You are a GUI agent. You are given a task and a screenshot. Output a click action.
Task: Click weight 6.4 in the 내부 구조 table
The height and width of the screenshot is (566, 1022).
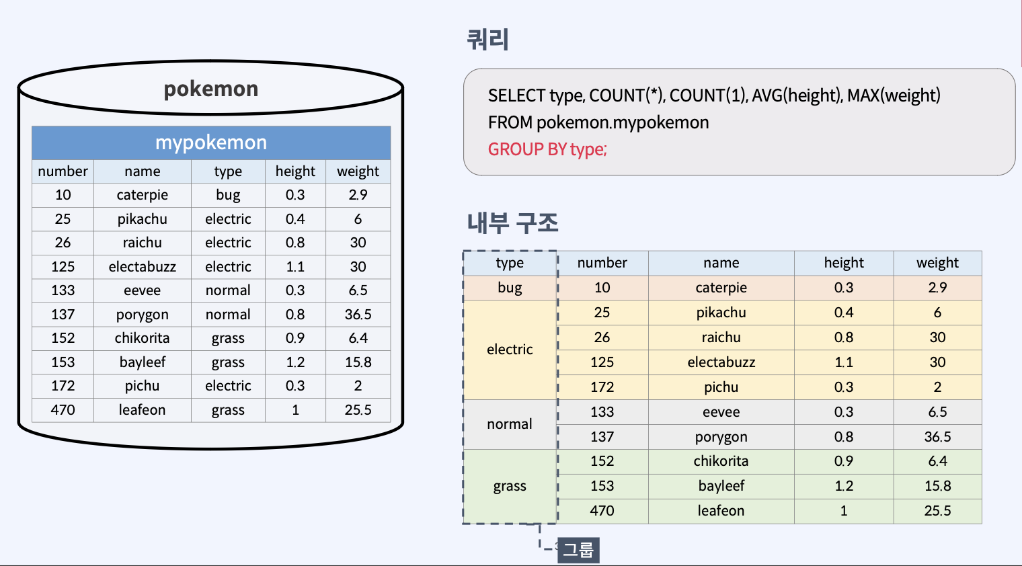[x=937, y=461]
